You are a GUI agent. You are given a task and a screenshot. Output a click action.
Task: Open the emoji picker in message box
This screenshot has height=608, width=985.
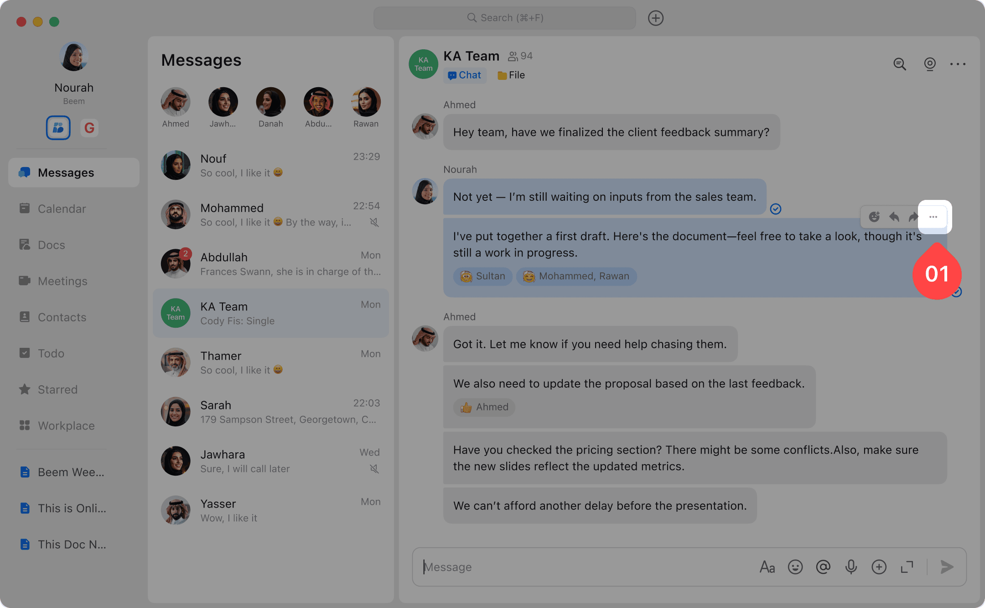pos(795,567)
